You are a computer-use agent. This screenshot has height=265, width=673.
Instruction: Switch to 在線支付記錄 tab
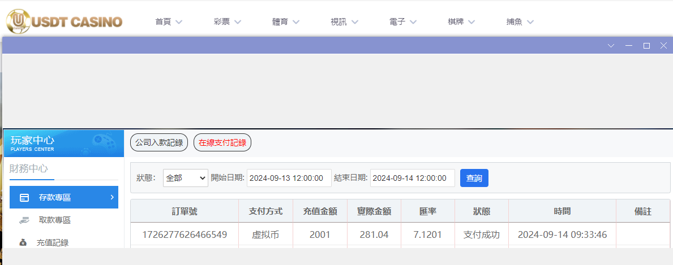coord(222,143)
